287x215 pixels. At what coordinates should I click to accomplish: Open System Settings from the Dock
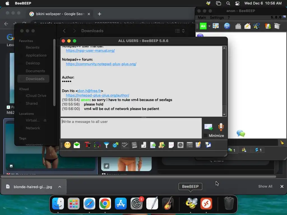[136, 204]
